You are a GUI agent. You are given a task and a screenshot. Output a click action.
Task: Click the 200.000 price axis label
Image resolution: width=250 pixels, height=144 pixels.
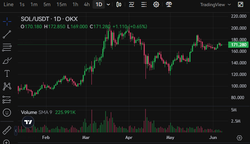239,28
